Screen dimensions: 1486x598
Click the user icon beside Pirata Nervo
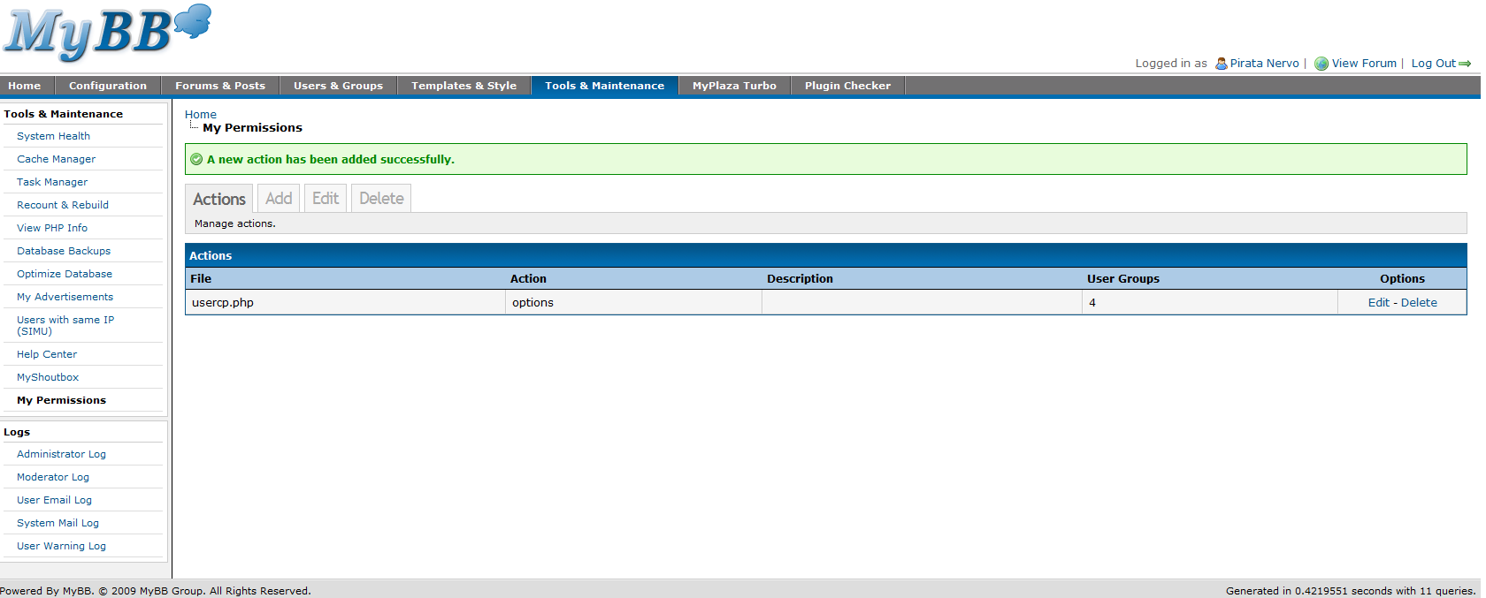[x=1222, y=64]
